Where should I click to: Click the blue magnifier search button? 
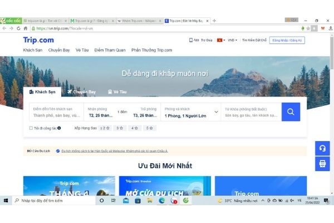point(291,112)
